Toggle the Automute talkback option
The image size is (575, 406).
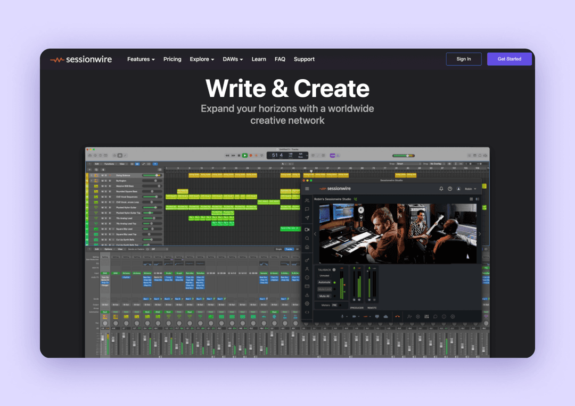(x=325, y=282)
